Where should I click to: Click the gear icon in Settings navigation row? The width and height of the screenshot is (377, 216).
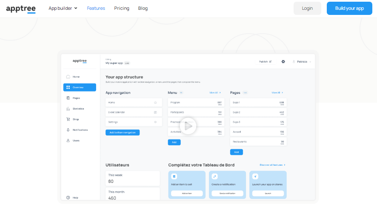[x=155, y=122]
